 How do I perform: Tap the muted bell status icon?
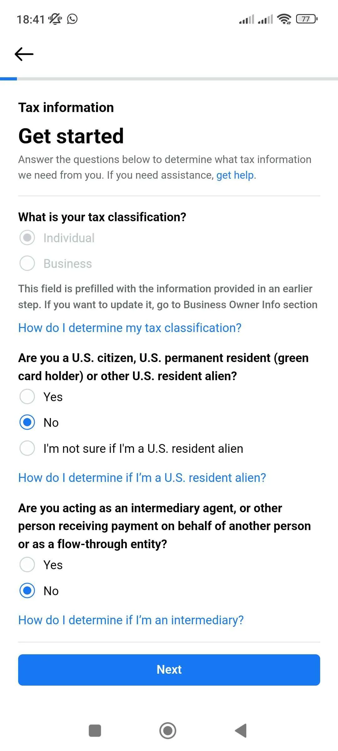(x=55, y=19)
